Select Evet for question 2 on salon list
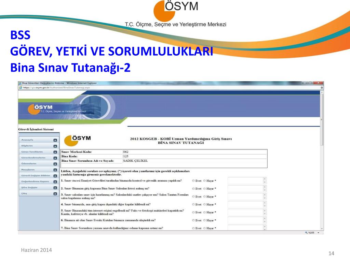 [x=193, y=189]
